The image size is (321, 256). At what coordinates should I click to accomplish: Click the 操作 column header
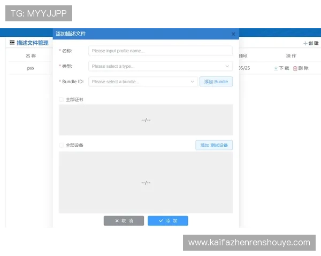[291, 55]
